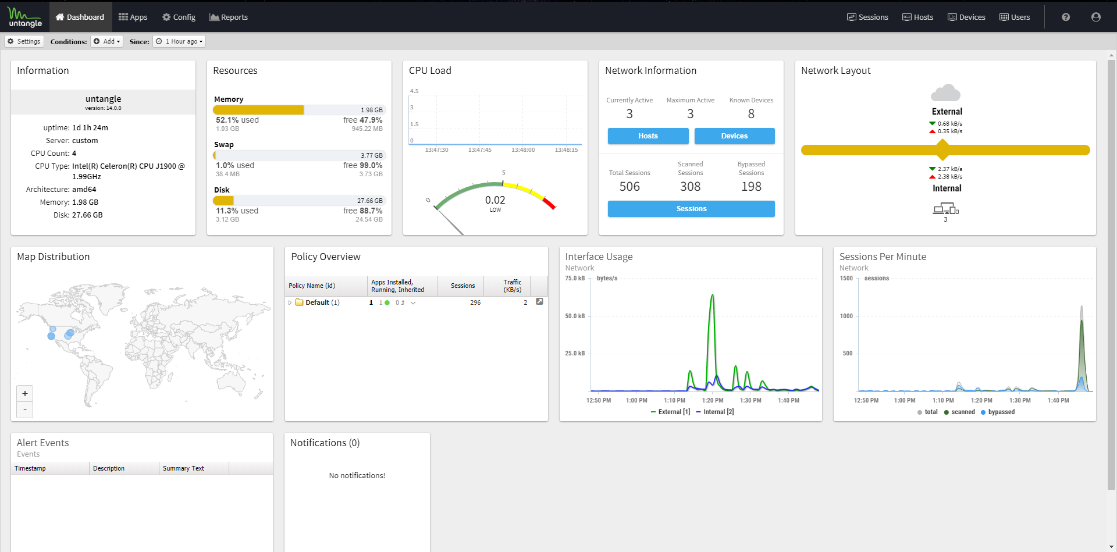The width and height of the screenshot is (1117, 552).
Task: Click the Bypassed Sessions value 198
Action: [751, 187]
